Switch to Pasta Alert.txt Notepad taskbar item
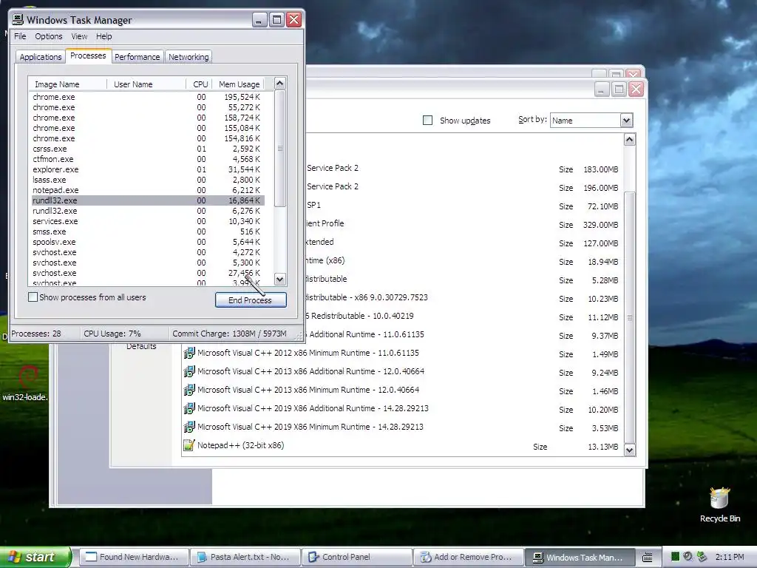Viewport: 757px width, 568px height. tap(244, 558)
